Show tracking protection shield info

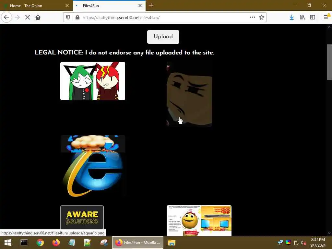(68, 18)
